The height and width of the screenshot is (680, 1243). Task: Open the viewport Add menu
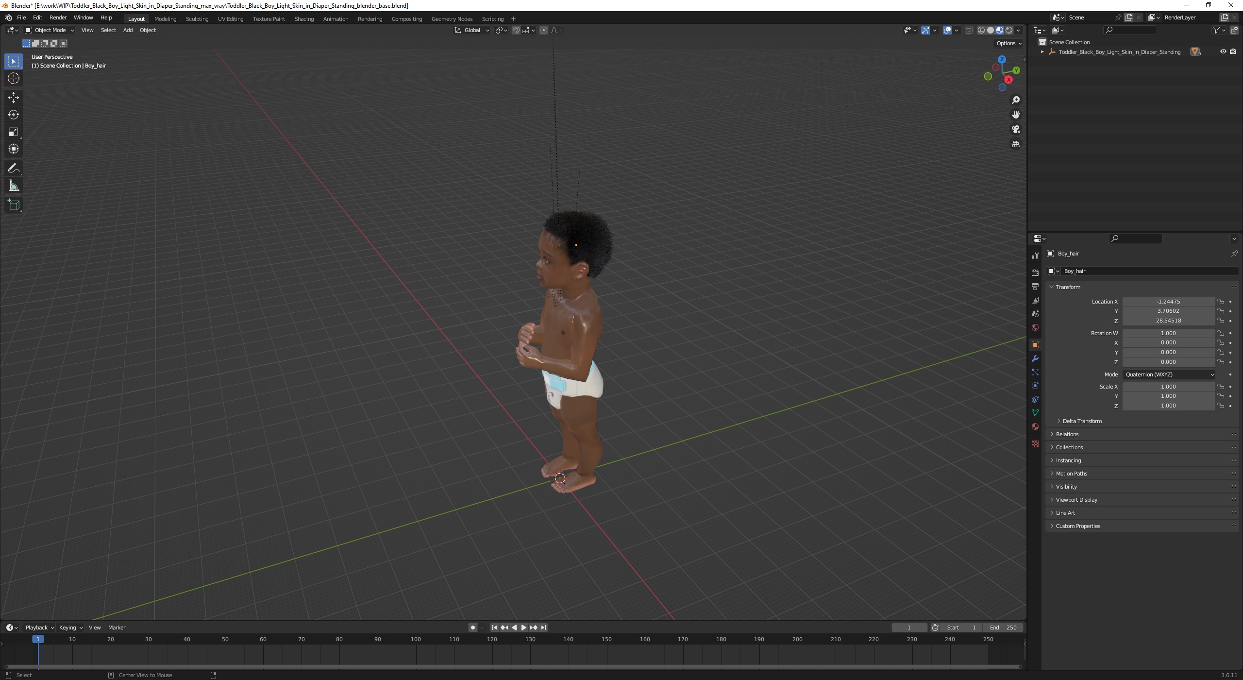(x=128, y=30)
